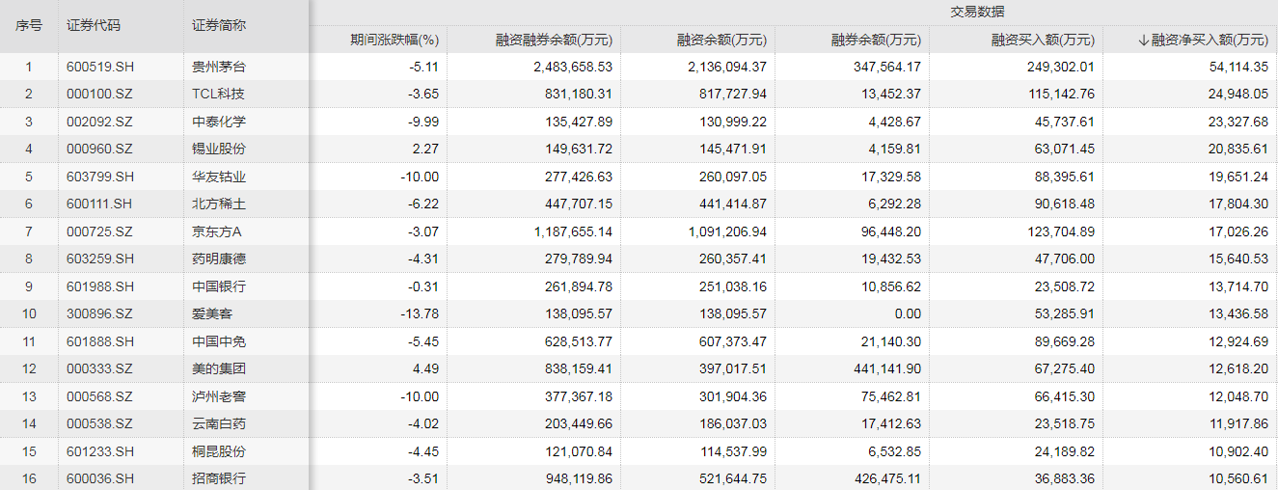Select stock code 000960.SZ
Viewport: 1278px width, 490px height.
99,149
